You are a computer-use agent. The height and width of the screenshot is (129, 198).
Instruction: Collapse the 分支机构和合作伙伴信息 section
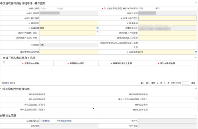(196, 89)
